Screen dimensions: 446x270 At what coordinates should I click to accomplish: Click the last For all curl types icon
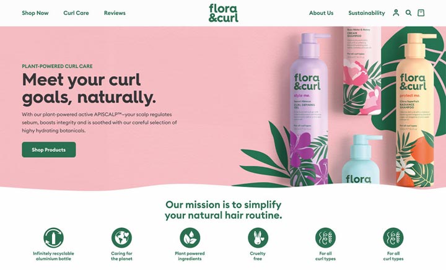(393, 238)
